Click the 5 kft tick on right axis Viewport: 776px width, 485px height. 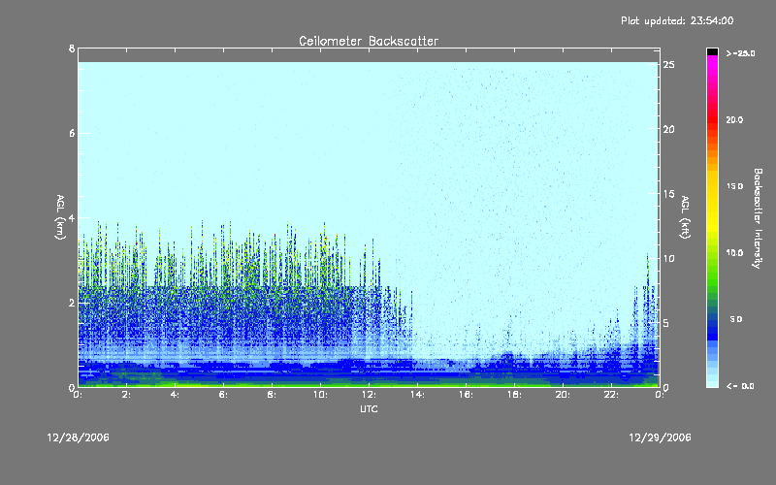click(x=666, y=323)
